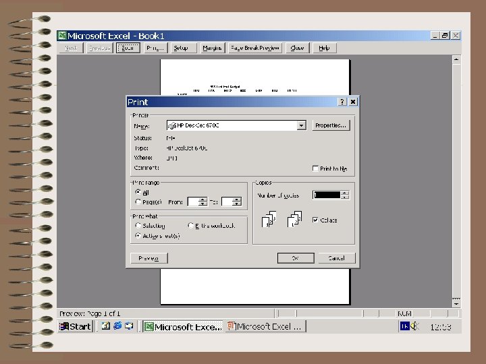Switch to the Microsoft Exce... taskbar button
Image resolution: width=486 pixels, height=364 pixels.
point(183,326)
